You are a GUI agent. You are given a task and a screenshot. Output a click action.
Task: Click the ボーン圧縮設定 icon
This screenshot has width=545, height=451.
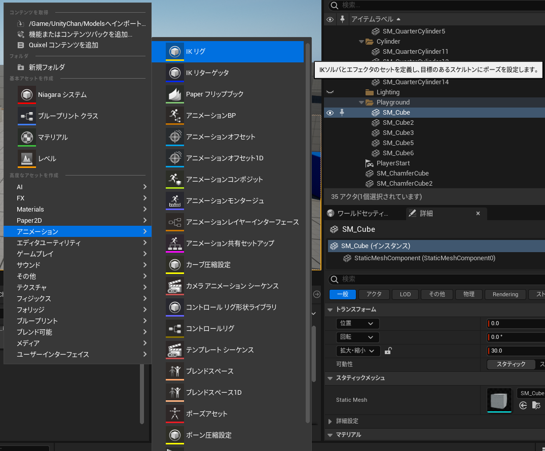point(175,435)
